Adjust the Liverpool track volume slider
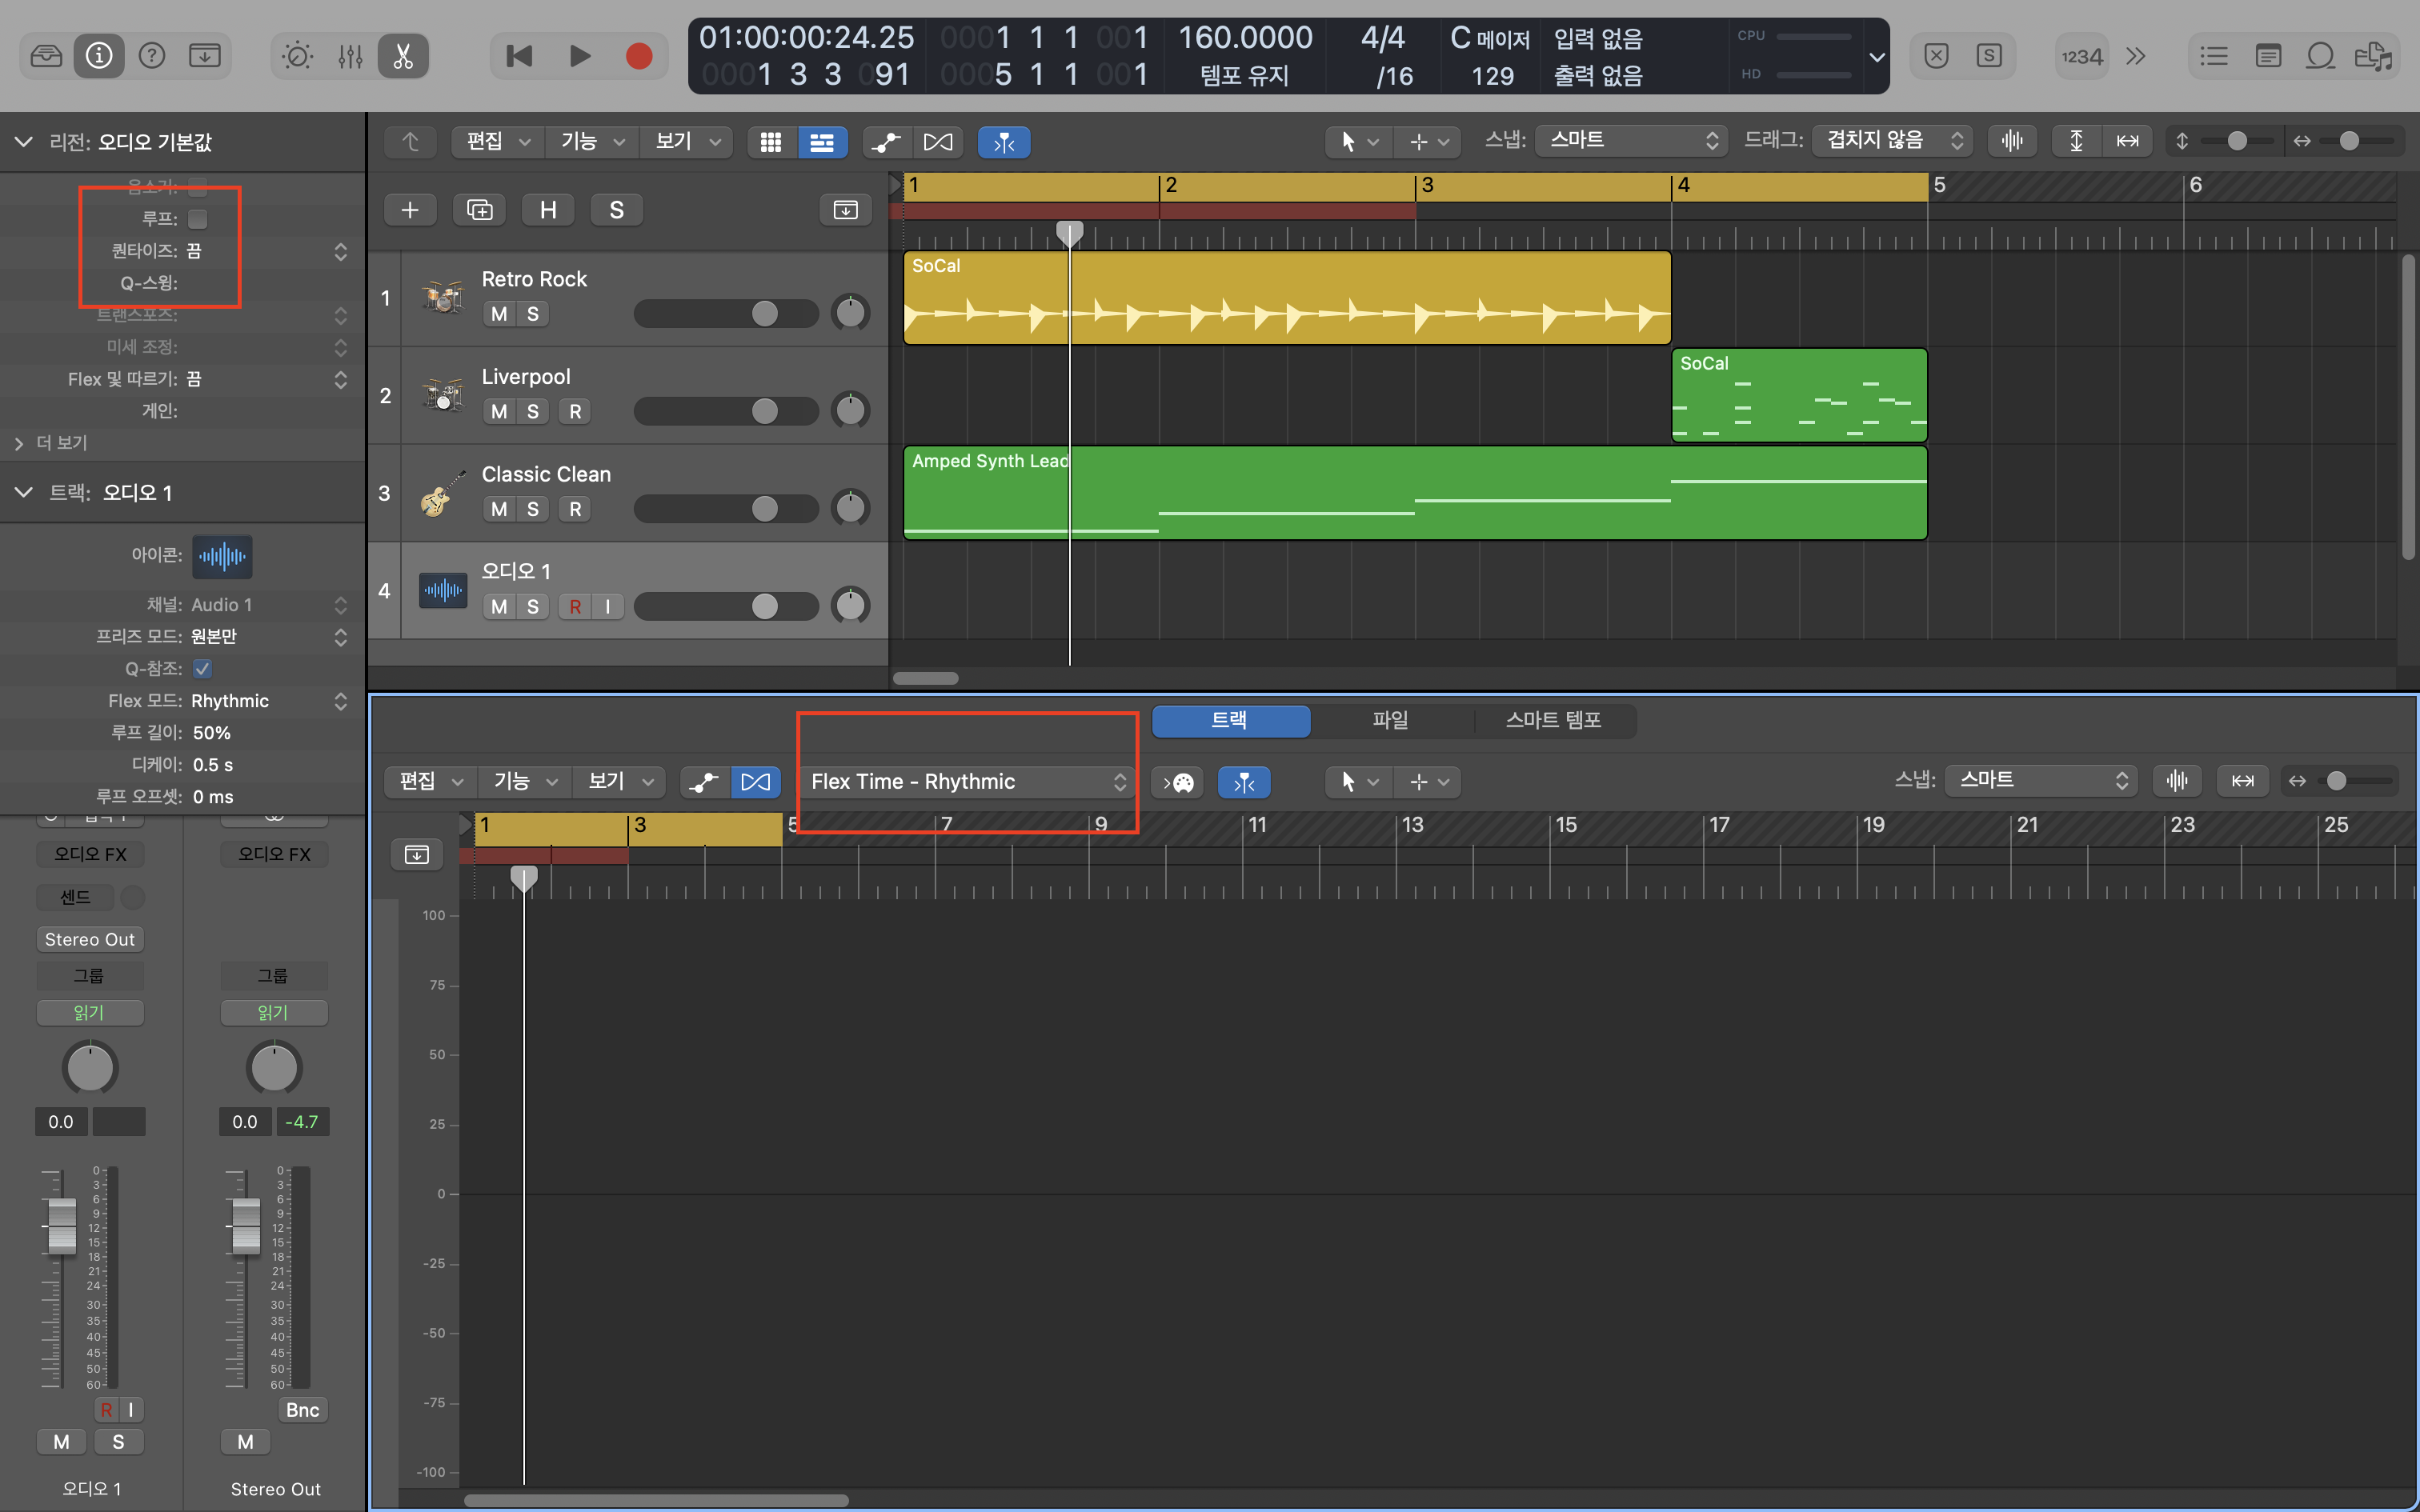 point(765,411)
